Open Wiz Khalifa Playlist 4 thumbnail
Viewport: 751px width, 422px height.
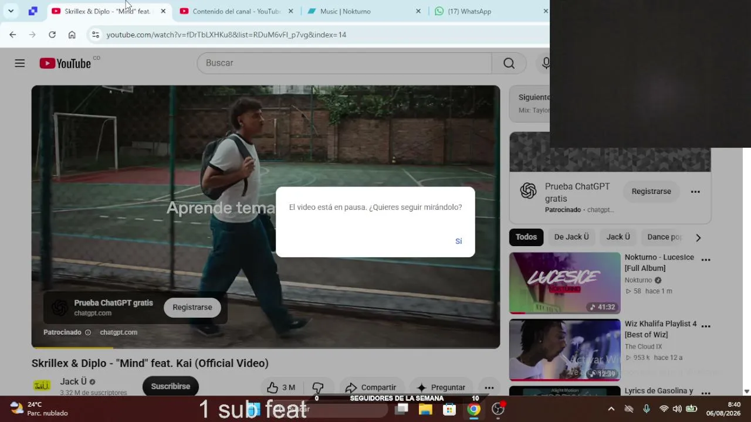[x=564, y=350]
